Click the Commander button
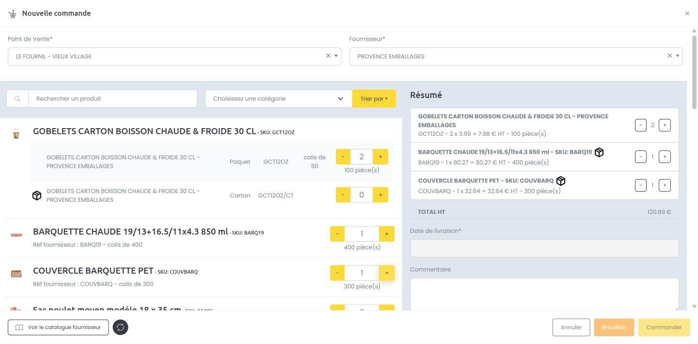 coord(664,327)
